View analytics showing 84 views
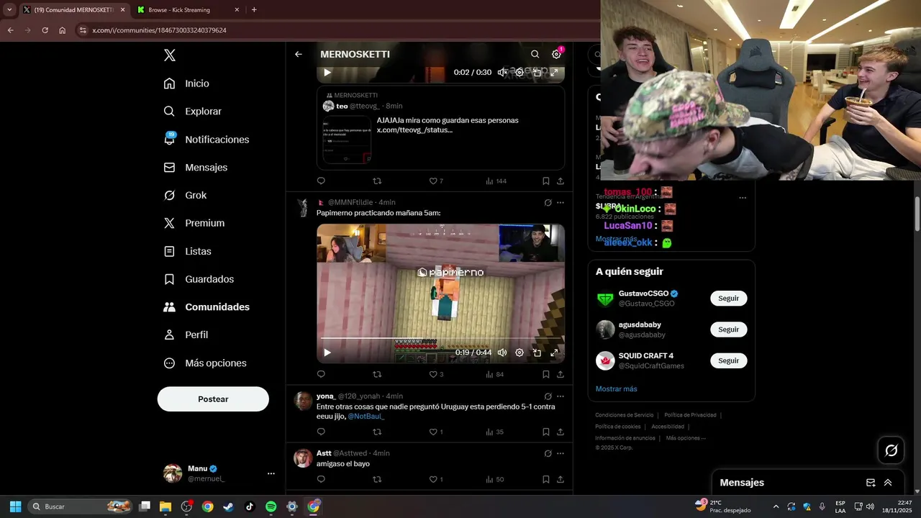This screenshot has width=921, height=518. pos(495,374)
